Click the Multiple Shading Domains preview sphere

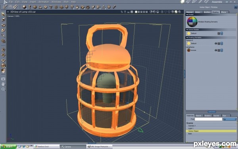coord(192,22)
